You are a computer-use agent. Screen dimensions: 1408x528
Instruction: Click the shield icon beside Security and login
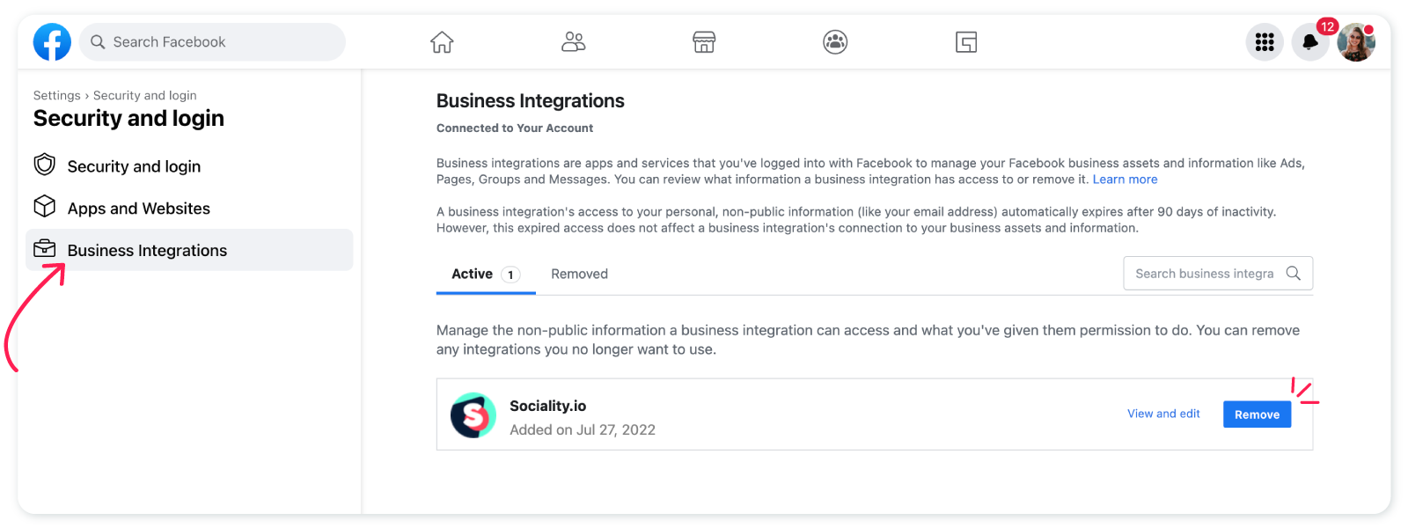[45, 165]
